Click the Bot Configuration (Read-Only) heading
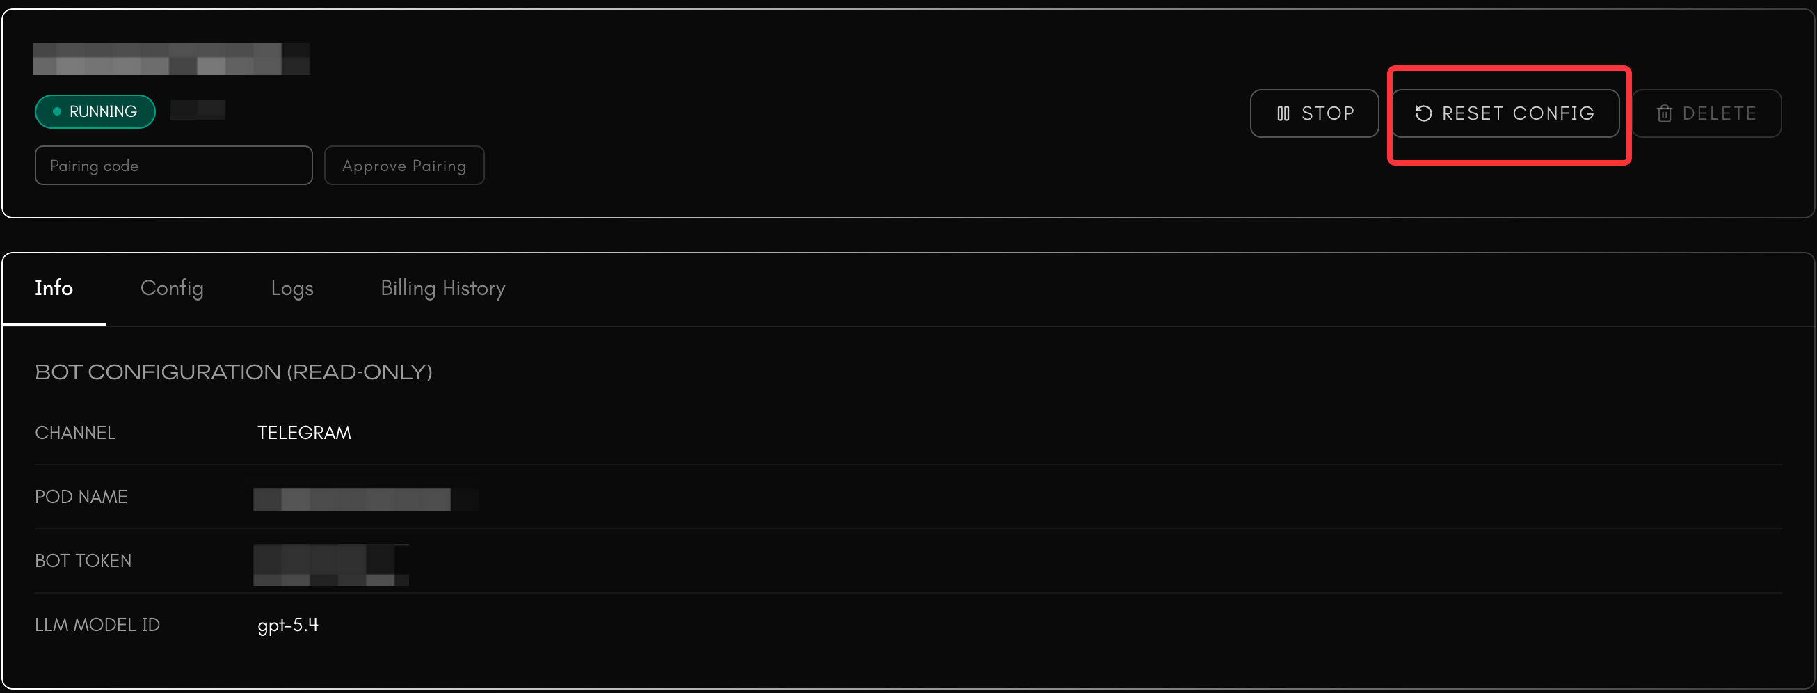Viewport: 1817px width, 693px height. (234, 372)
